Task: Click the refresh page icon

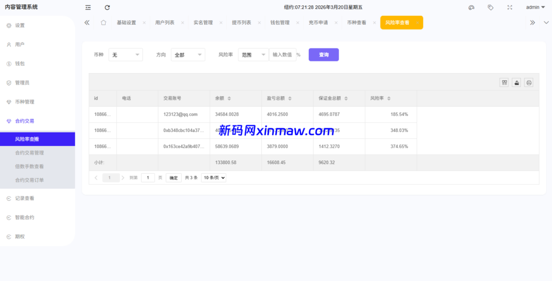Action: [107, 8]
